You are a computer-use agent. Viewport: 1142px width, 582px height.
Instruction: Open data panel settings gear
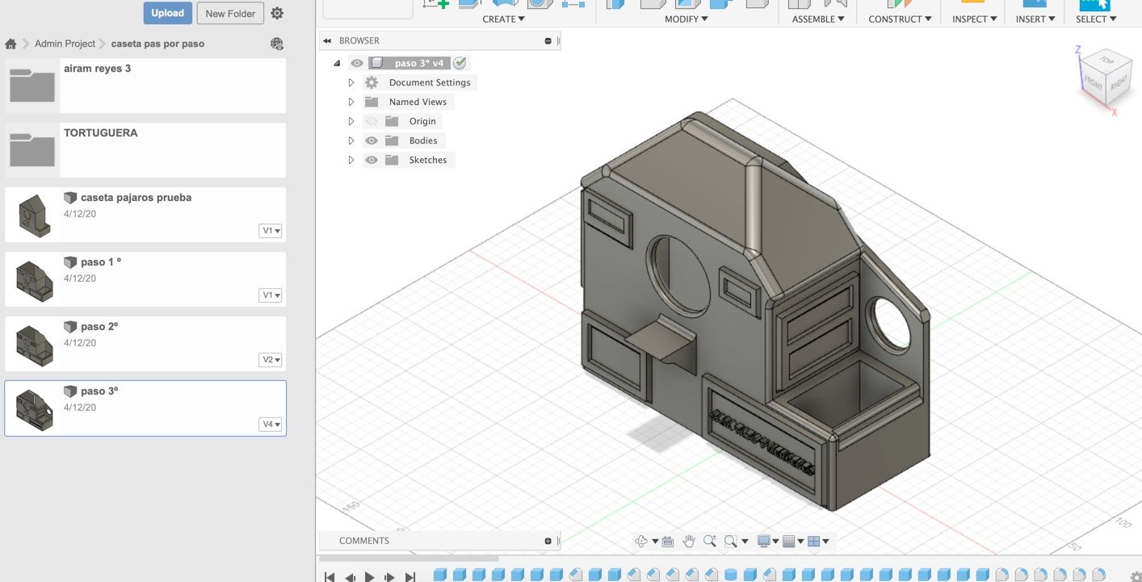tap(277, 14)
